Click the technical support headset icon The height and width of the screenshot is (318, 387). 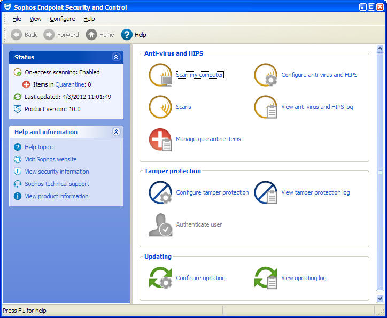[18, 184]
